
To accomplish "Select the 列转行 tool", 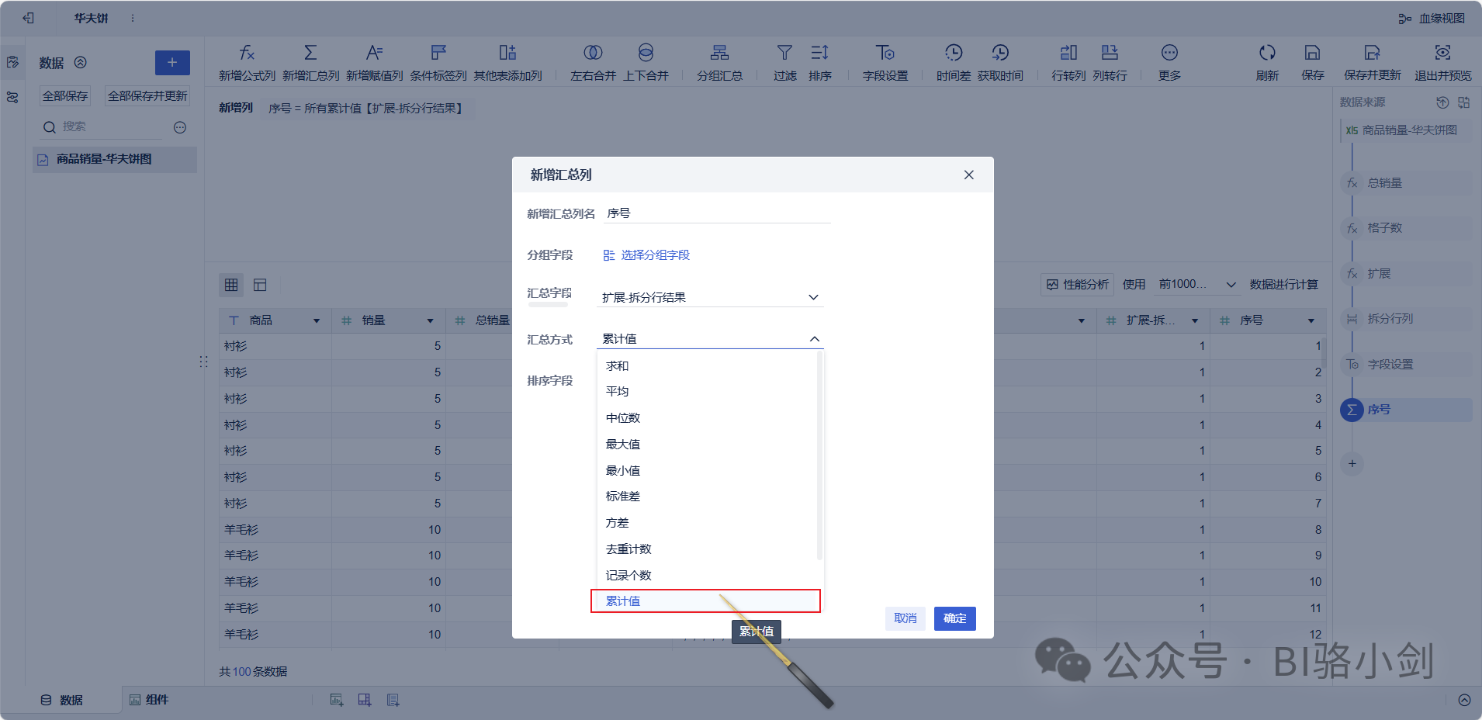I will (1110, 62).
